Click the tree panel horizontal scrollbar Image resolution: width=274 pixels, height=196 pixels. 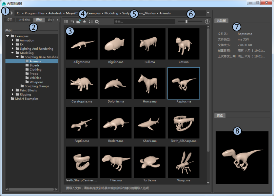click(31, 189)
